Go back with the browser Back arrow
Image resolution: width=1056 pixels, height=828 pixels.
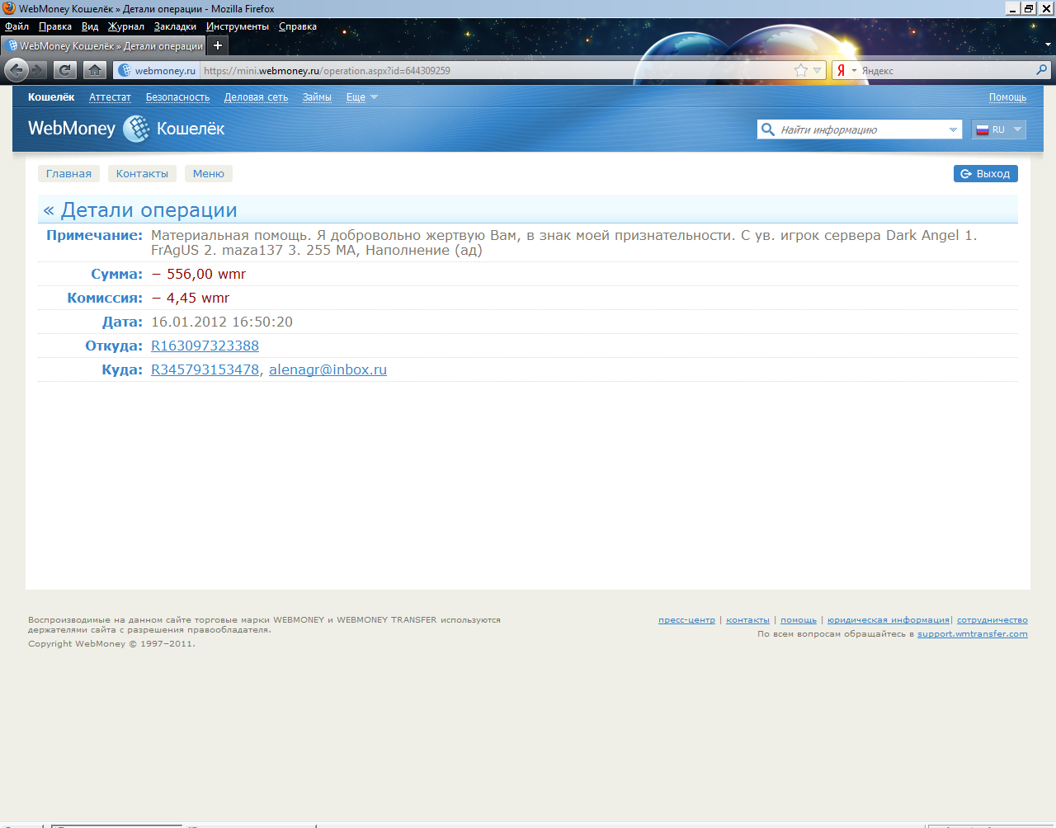16,70
